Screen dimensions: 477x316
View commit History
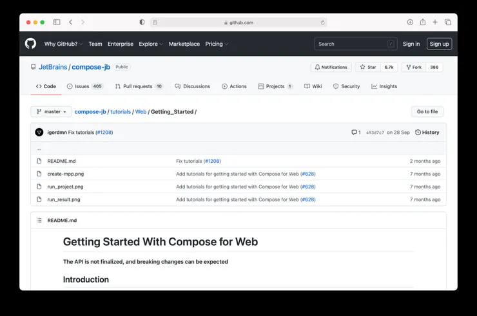(x=427, y=133)
